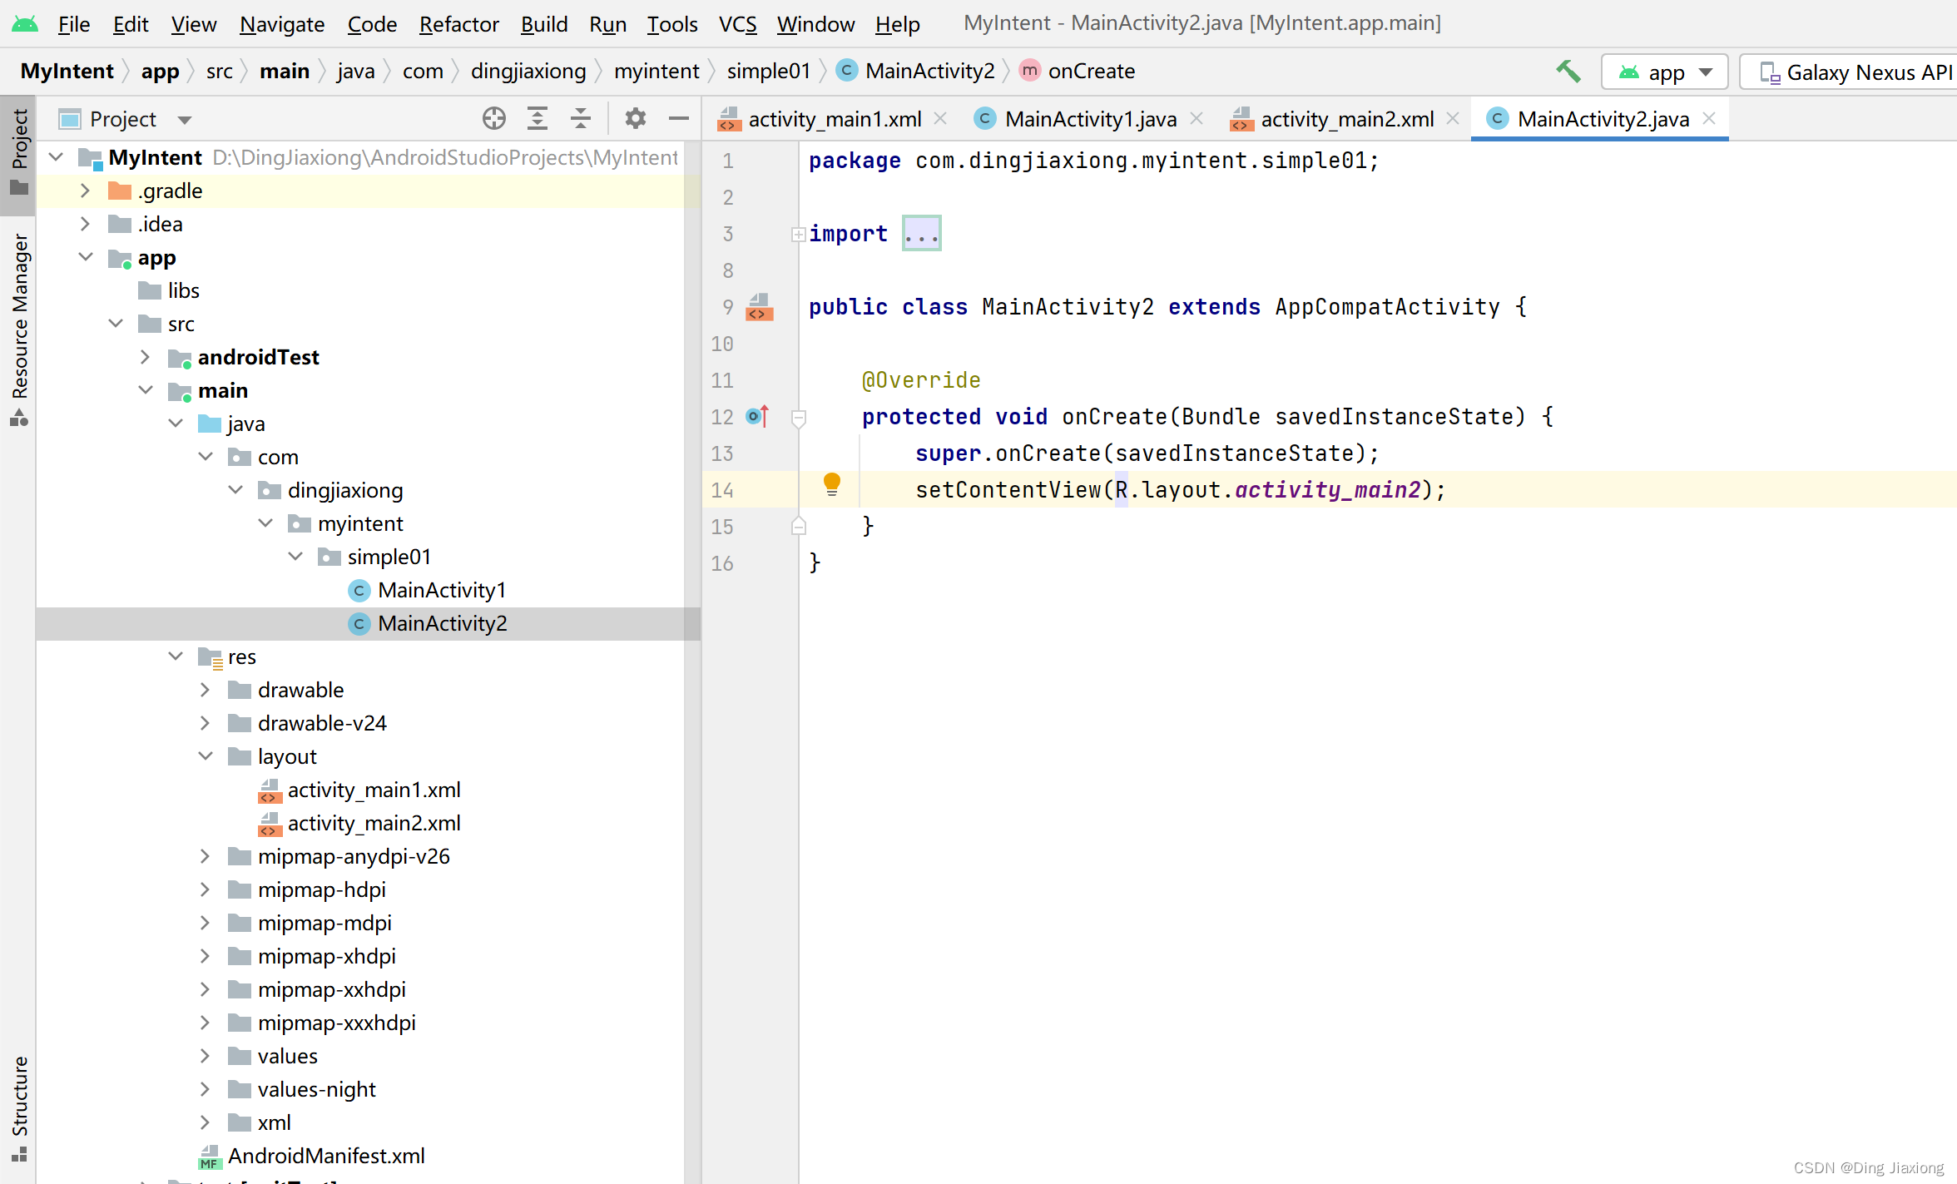Screen dimensions: 1957x1184
Task: Collapse the res folder
Action: [176, 656]
